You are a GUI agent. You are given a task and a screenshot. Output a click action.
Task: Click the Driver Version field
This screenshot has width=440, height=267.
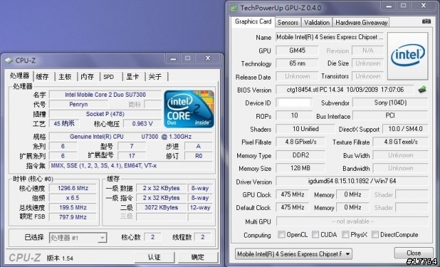[352, 181]
